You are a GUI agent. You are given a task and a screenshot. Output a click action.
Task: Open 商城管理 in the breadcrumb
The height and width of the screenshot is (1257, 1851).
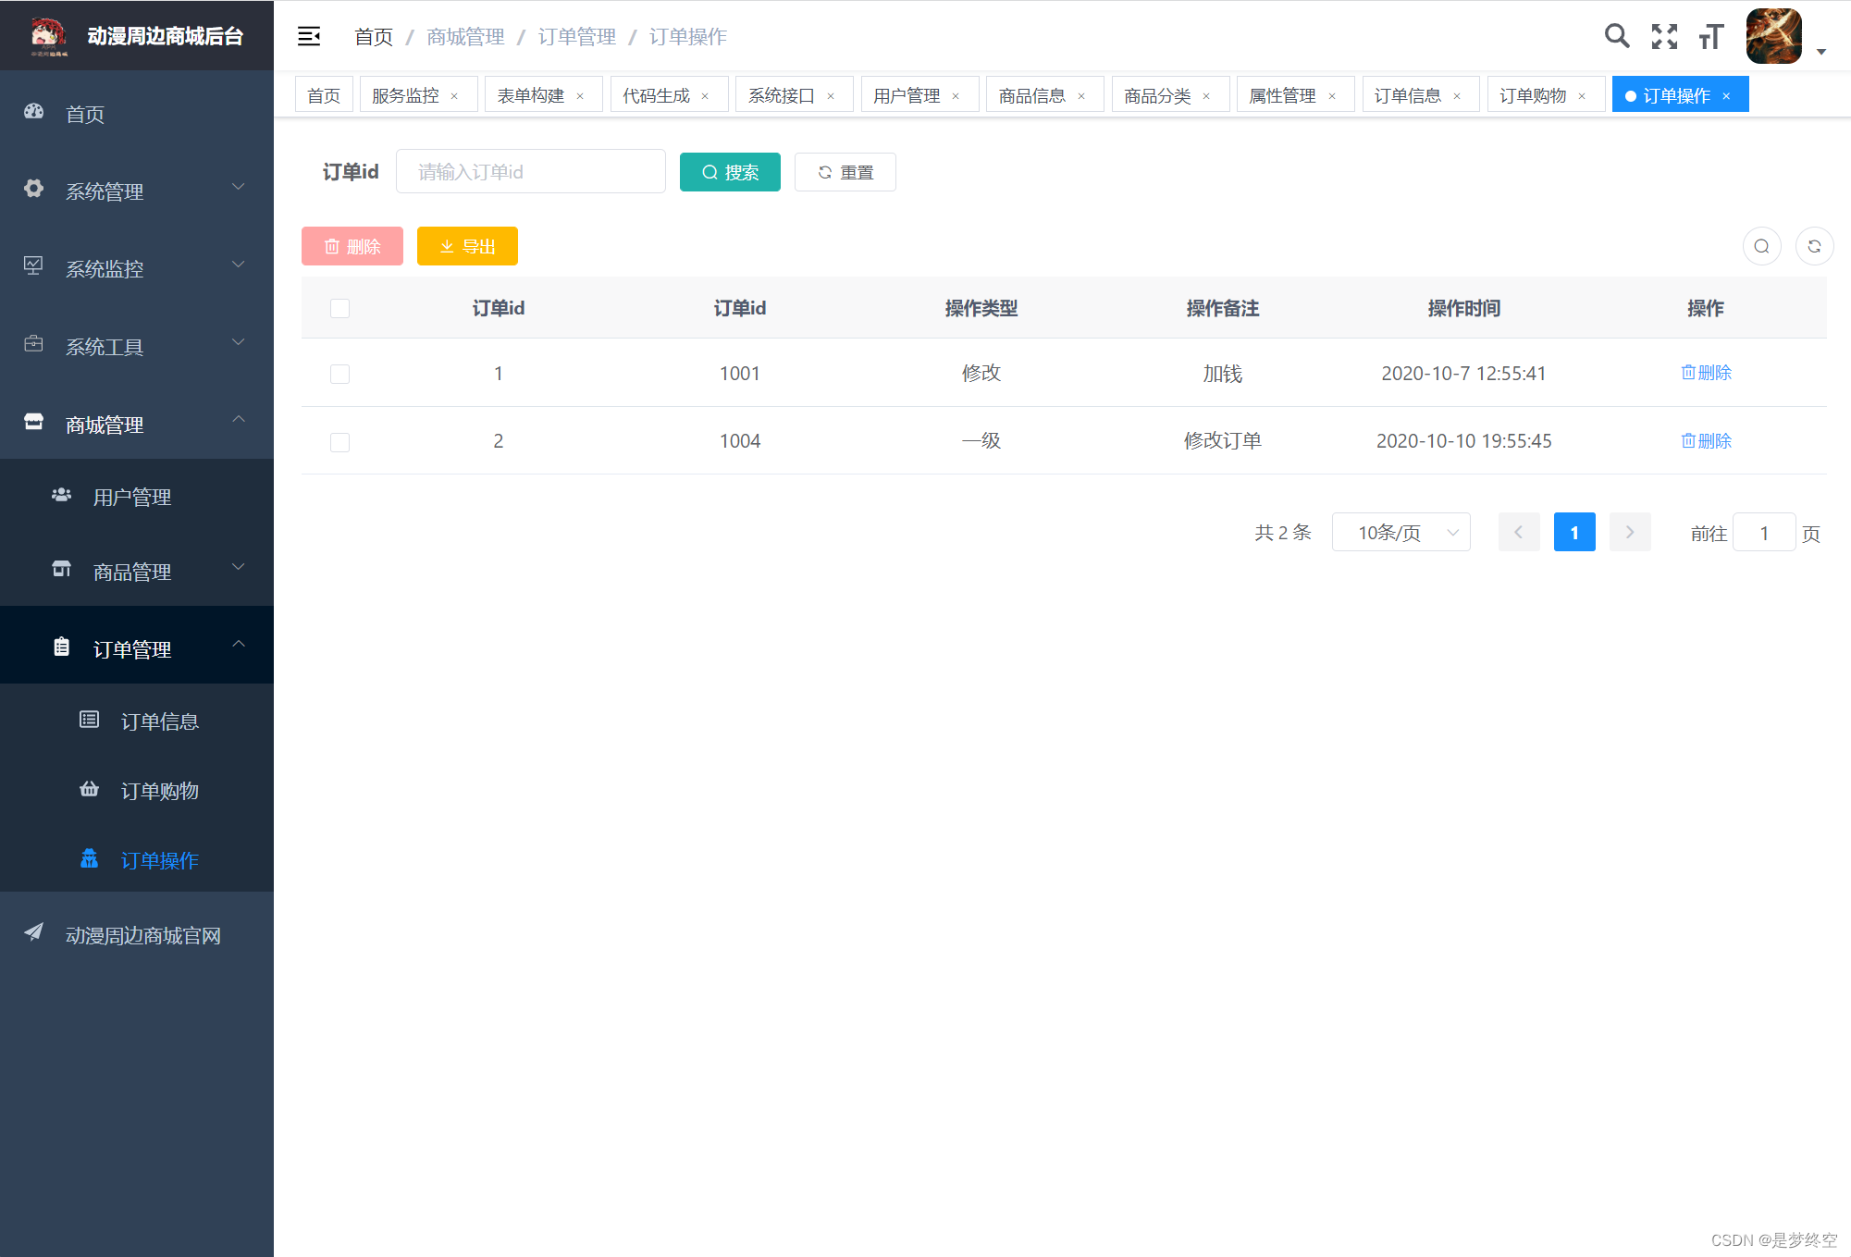pyautogui.click(x=464, y=37)
